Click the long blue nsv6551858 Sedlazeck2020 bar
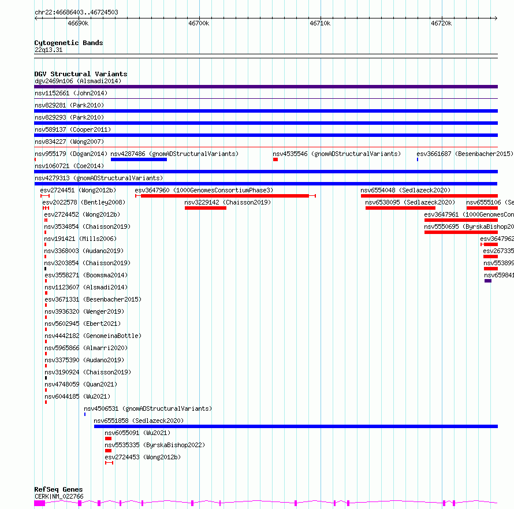Viewport: 514px width, 509px height. point(296,427)
